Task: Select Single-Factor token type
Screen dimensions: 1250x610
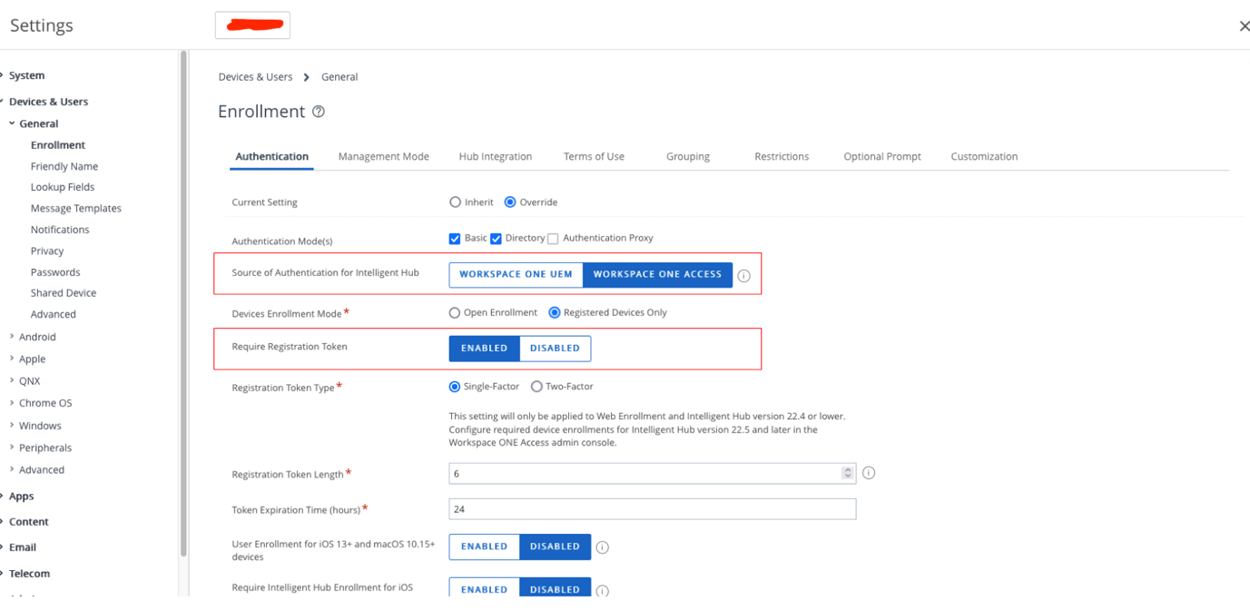Action: click(x=455, y=387)
